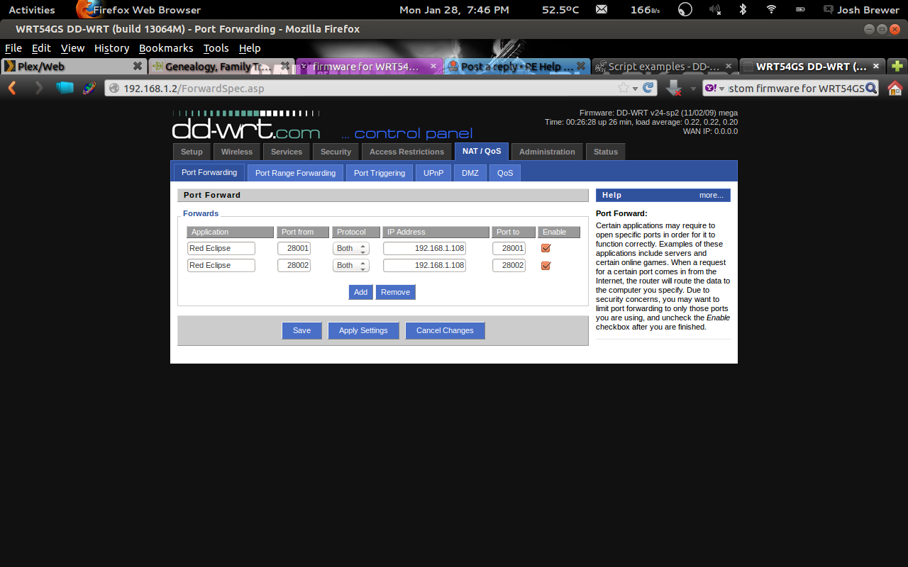
Task: Bookmark this page with the star icon
Action: (623, 88)
